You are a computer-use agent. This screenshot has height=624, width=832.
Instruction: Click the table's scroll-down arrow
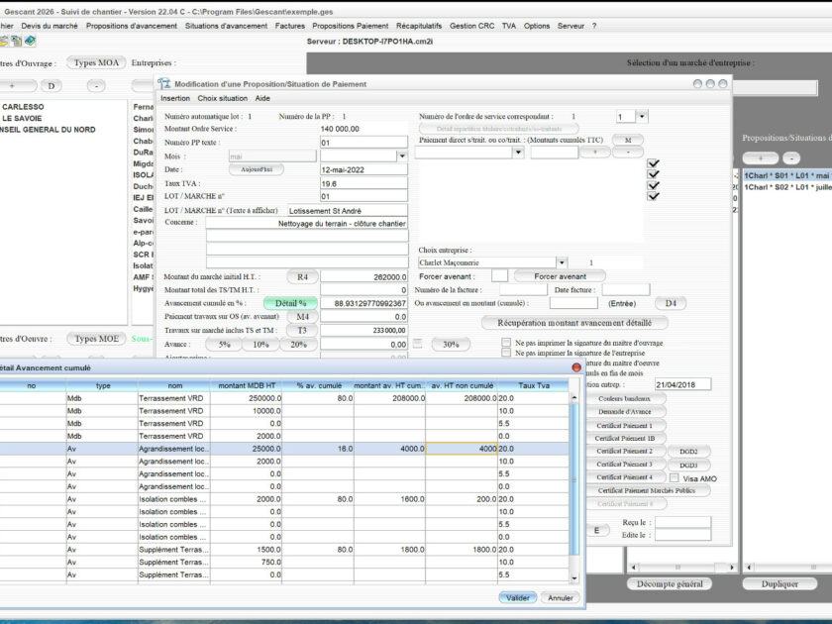point(574,577)
